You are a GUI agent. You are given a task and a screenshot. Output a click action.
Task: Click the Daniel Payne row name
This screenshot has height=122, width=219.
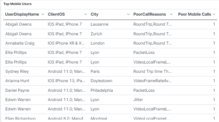click(x=17, y=90)
